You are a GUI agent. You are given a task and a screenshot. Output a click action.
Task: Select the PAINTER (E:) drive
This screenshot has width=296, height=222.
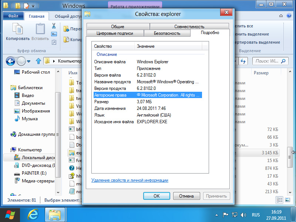coord(30,173)
